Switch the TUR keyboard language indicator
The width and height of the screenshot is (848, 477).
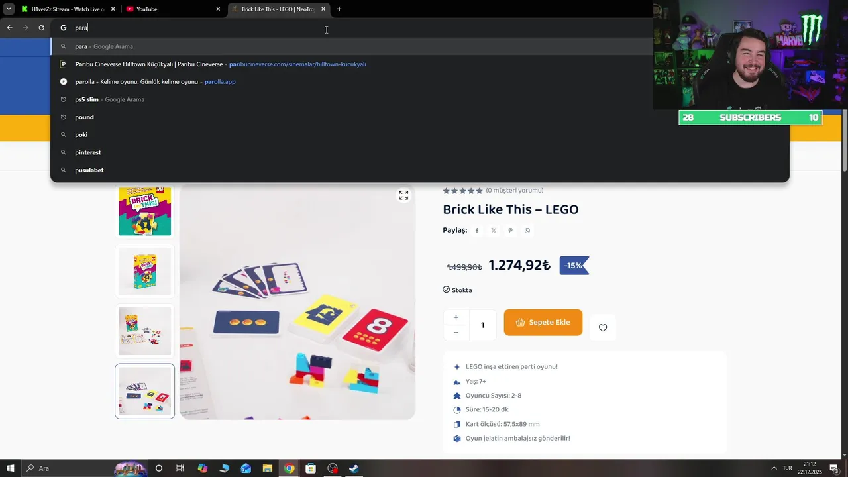point(787,468)
